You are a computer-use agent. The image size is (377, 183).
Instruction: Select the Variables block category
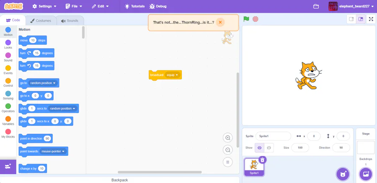pyautogui.click(x=8, y=121)
